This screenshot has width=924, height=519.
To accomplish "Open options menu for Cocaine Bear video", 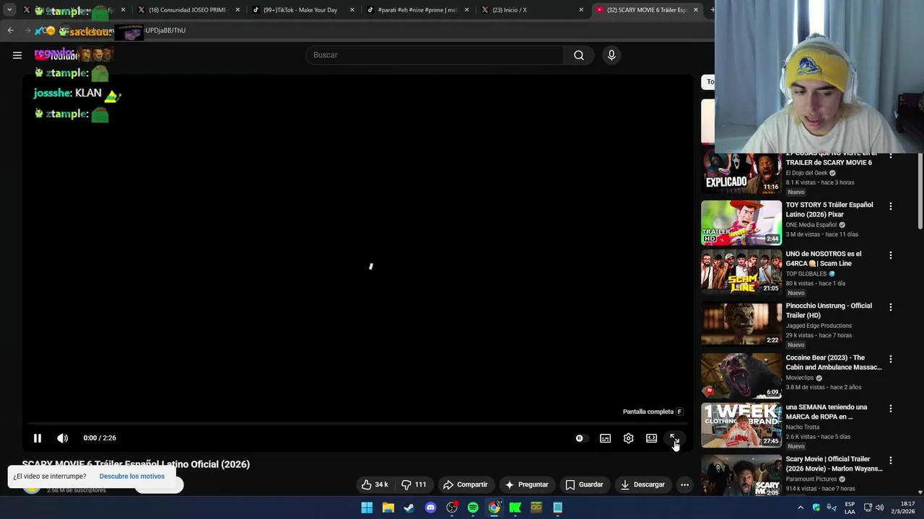I will (x=890, y=359).
